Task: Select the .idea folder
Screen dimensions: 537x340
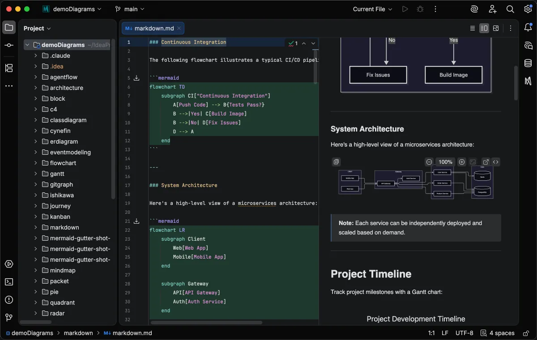Action: (56, 66)
